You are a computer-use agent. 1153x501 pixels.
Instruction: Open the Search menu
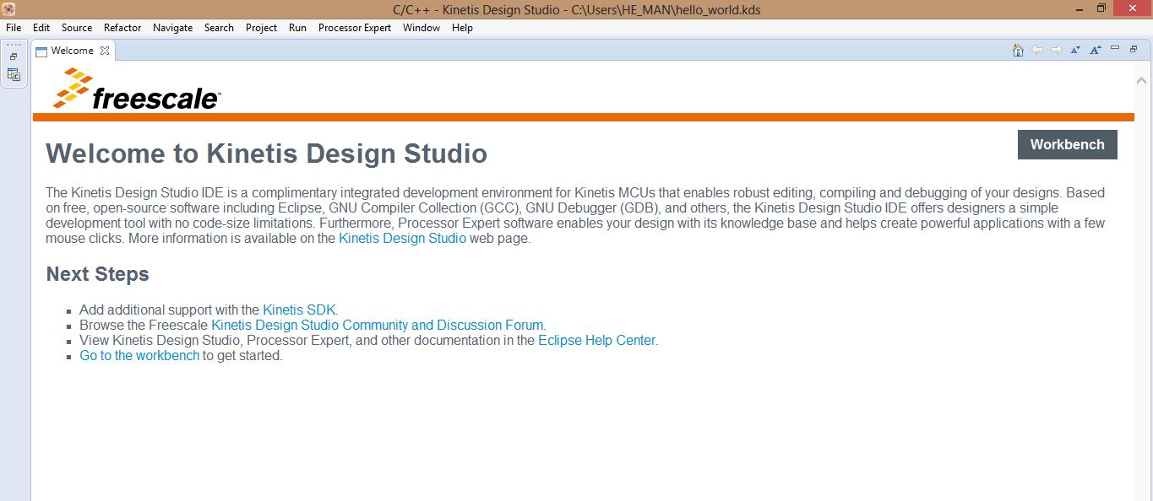point(219,28)
